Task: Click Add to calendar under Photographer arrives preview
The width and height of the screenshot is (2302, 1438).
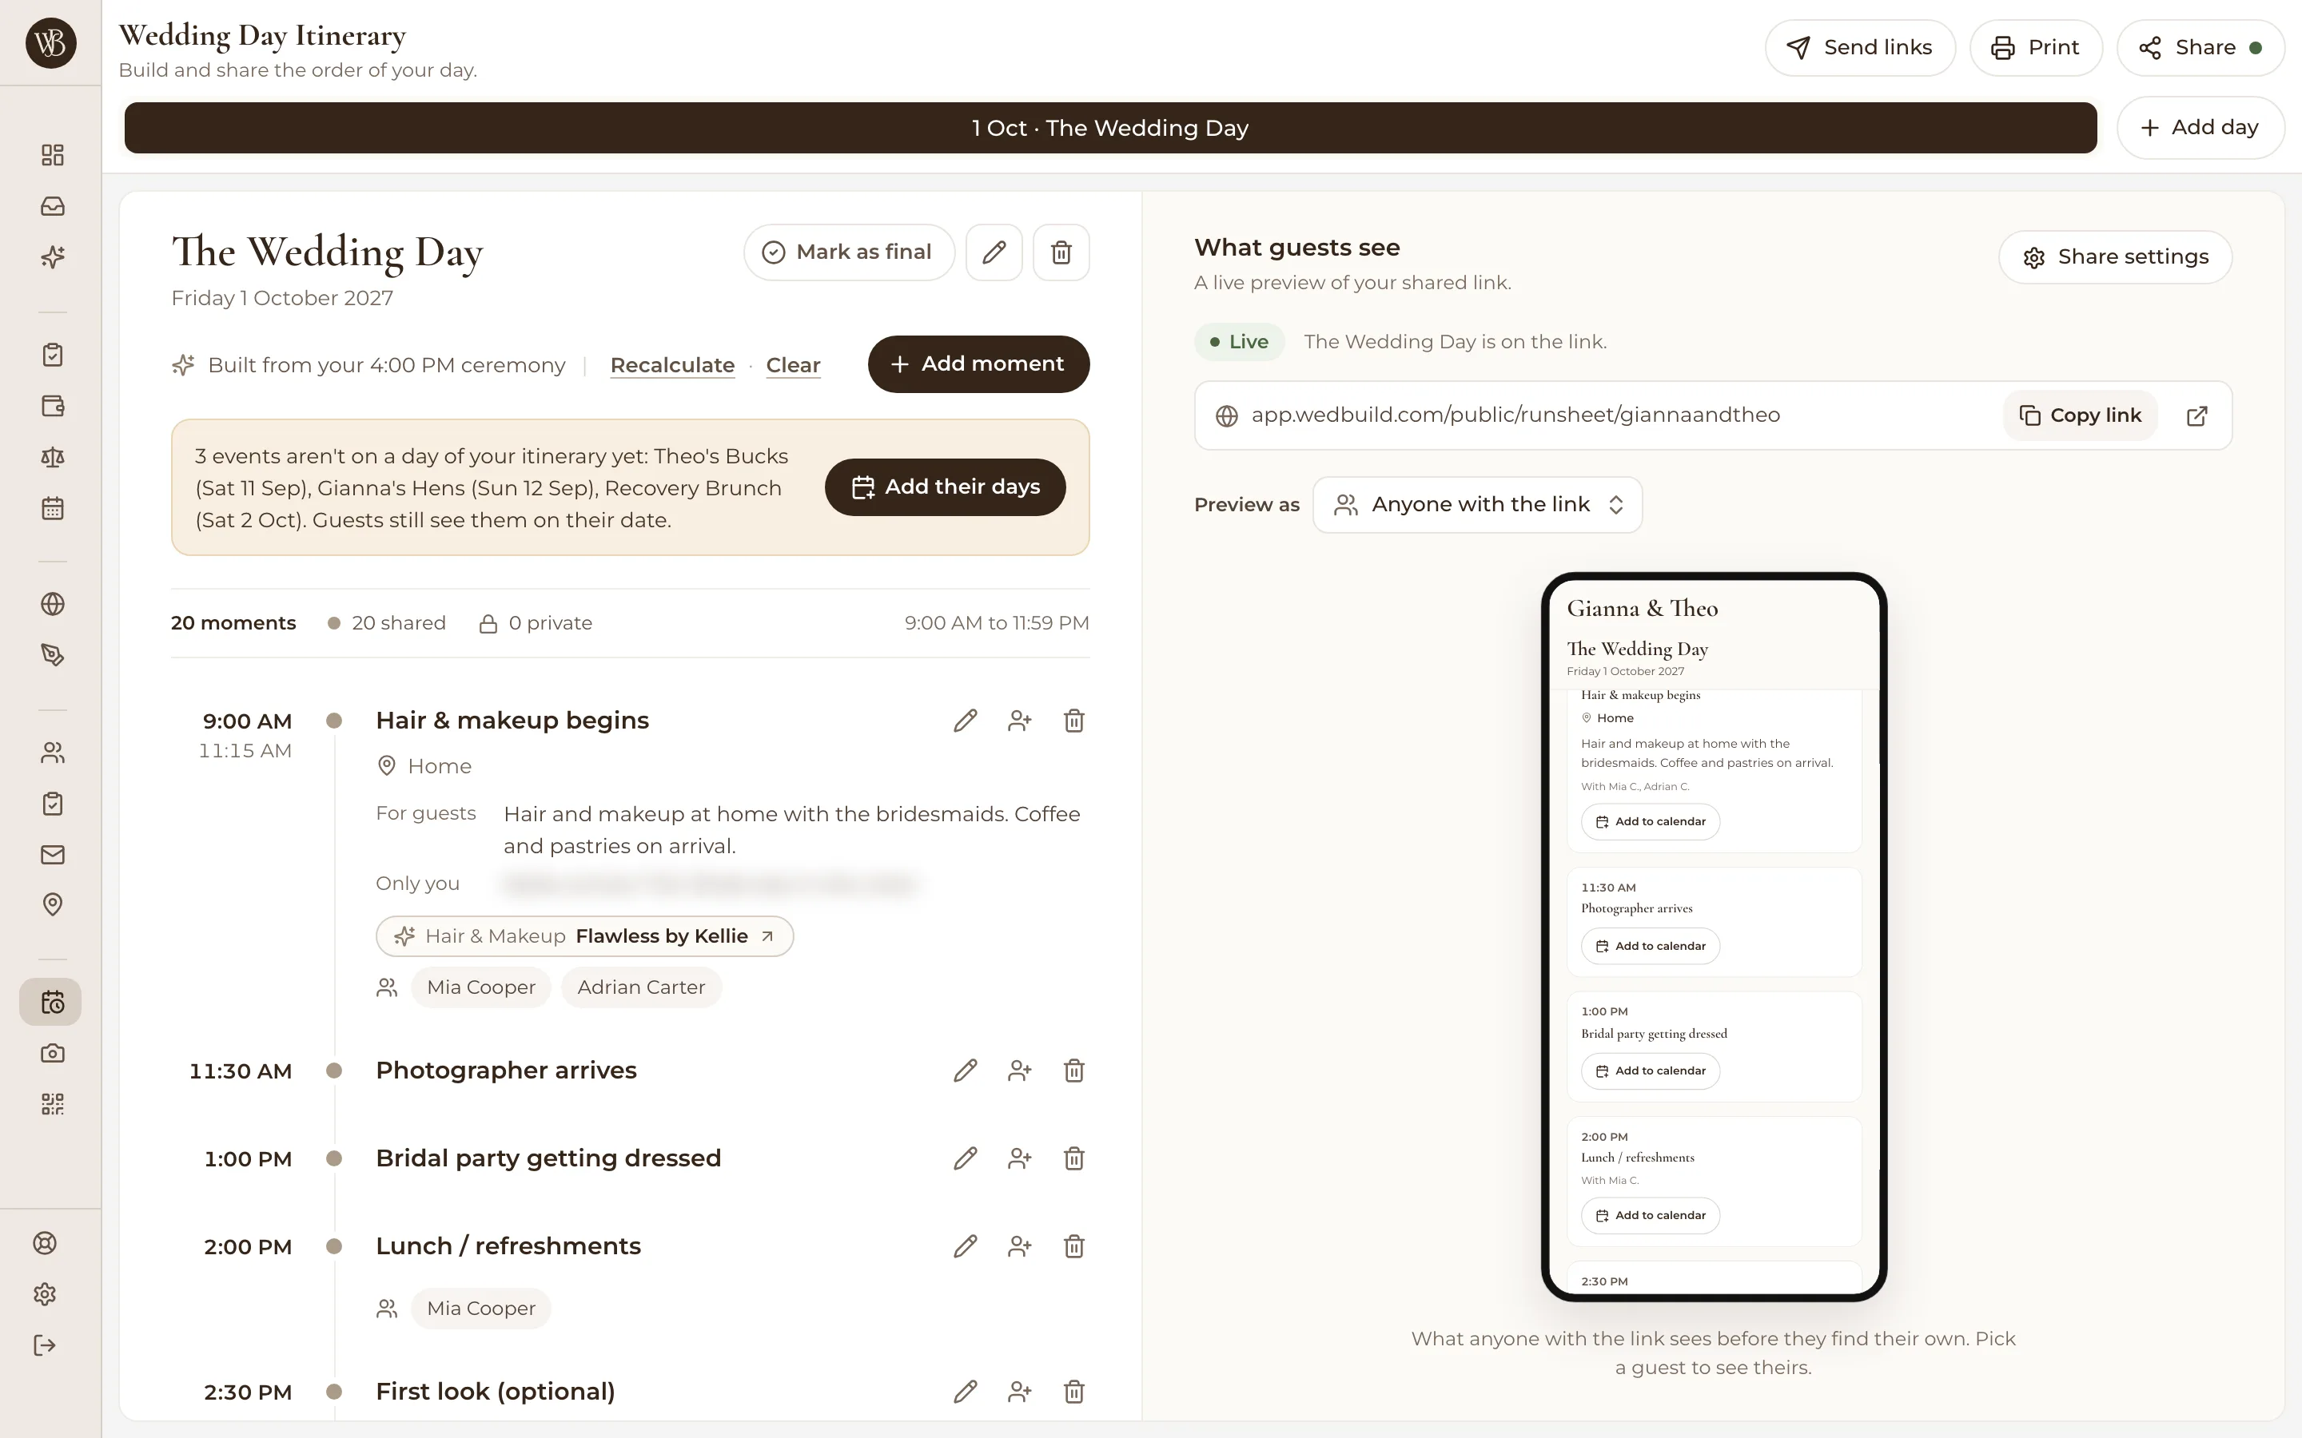Action: point(1651,947)
